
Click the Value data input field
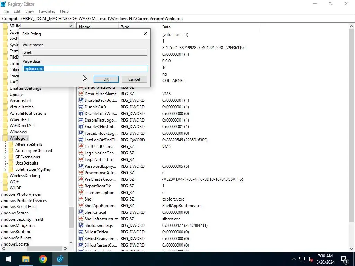pyautogui.click(x=85, y=69)
